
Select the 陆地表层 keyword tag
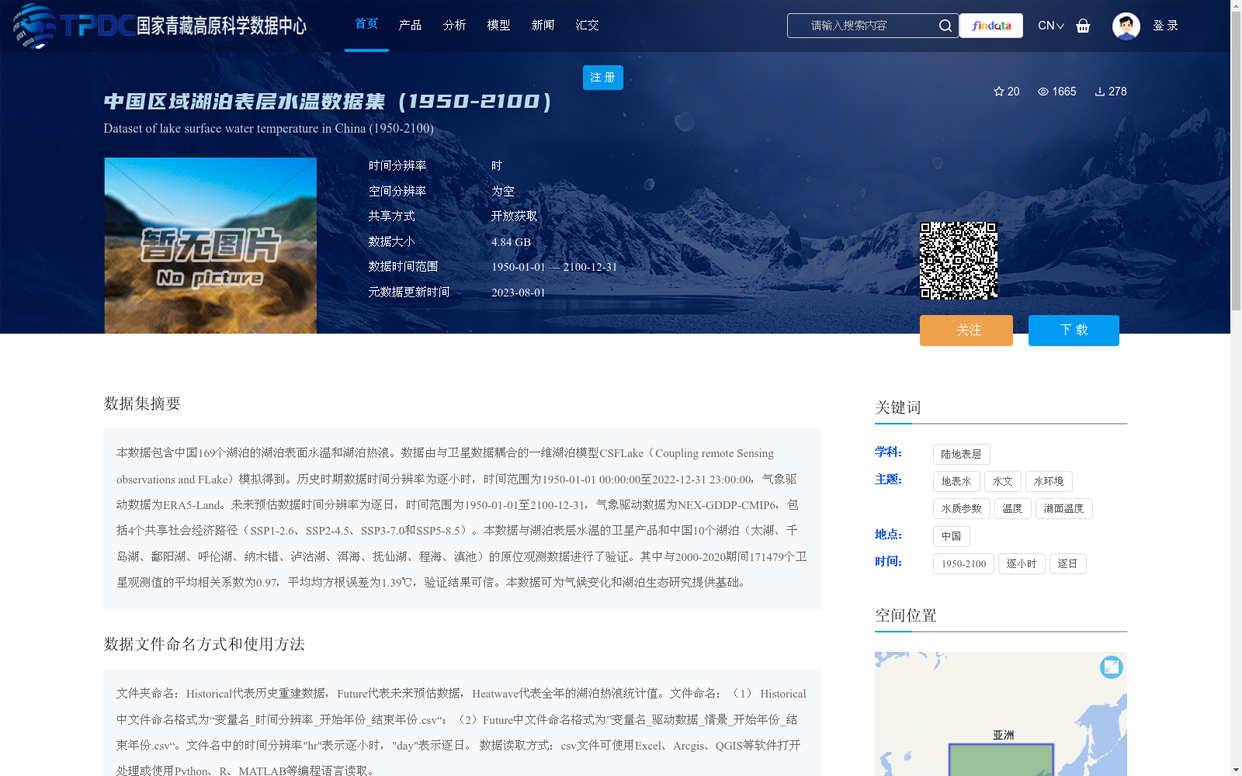pyautogui.click(x=961, y=455)
